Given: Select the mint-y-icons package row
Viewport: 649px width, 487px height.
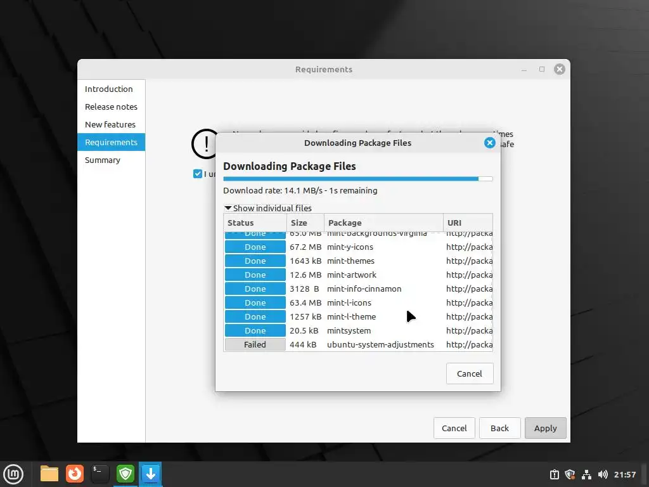Looking at the screenshot, I should pos(358,247).
